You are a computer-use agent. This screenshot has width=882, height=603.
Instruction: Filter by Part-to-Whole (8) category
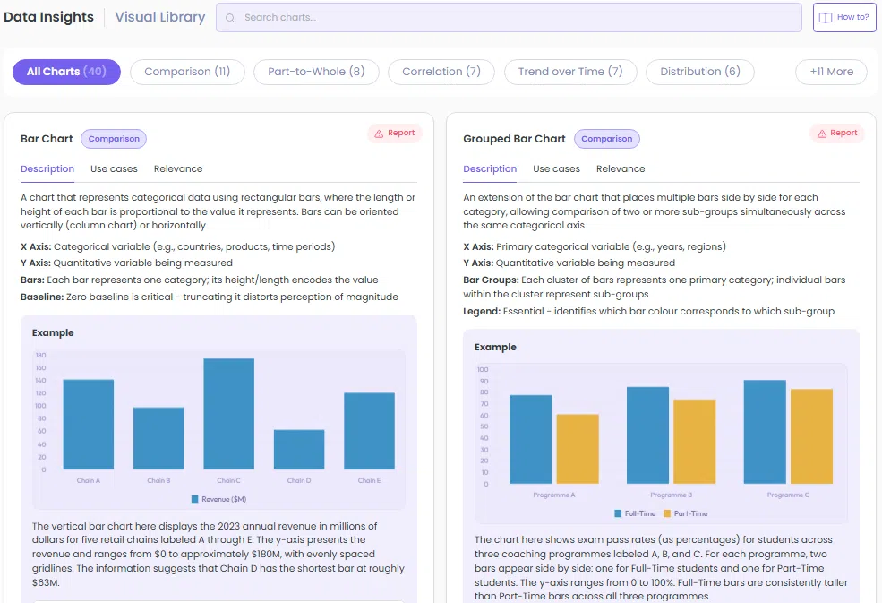tap(316, 72)
